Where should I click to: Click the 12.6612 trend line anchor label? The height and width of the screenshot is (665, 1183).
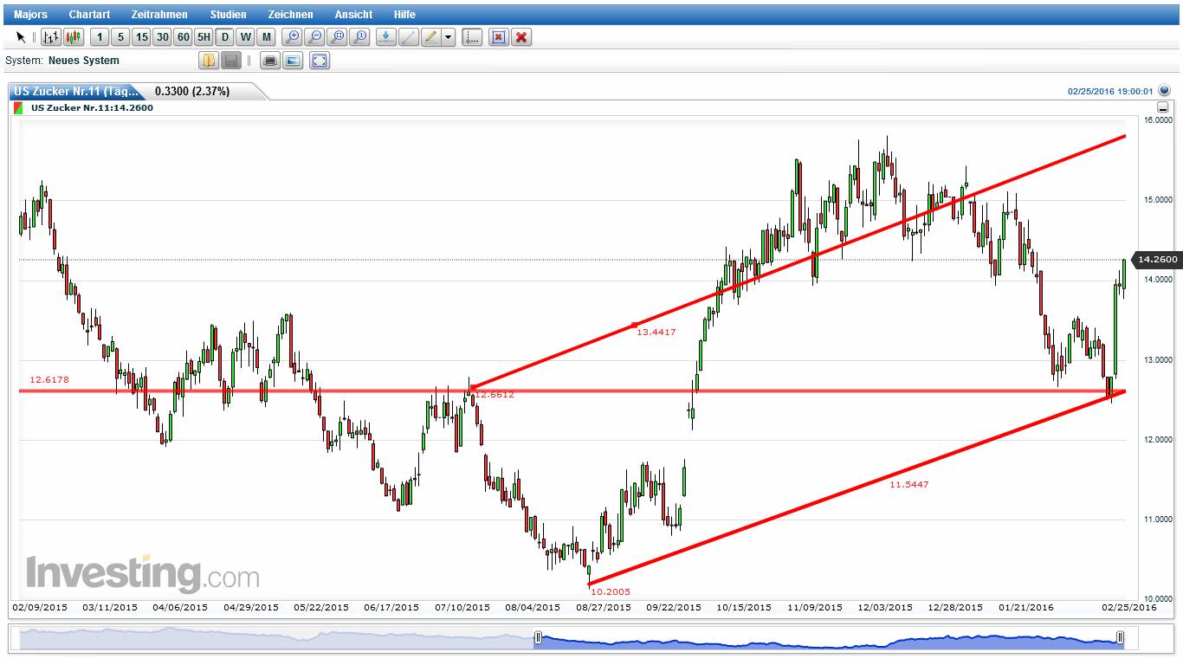[494, 394]
